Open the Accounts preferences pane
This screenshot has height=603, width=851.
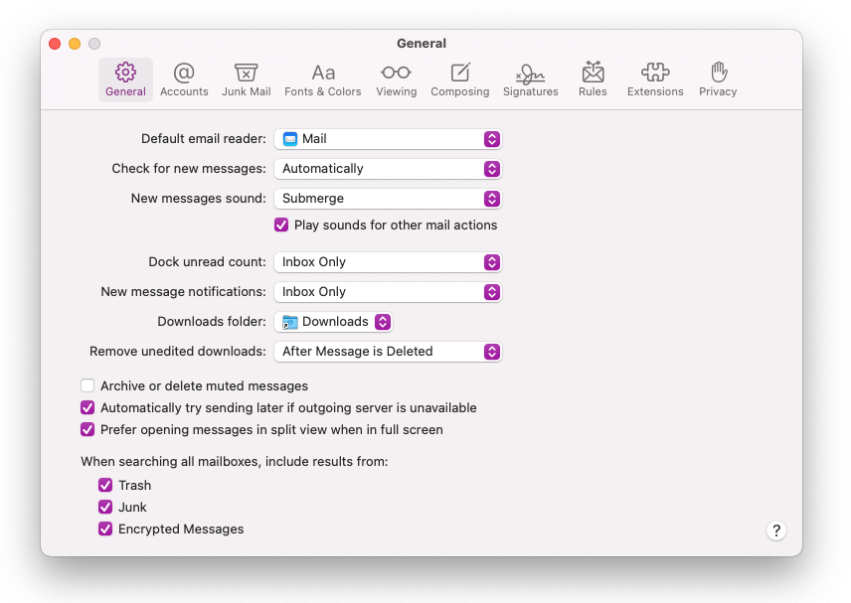[x=184, y=79]
